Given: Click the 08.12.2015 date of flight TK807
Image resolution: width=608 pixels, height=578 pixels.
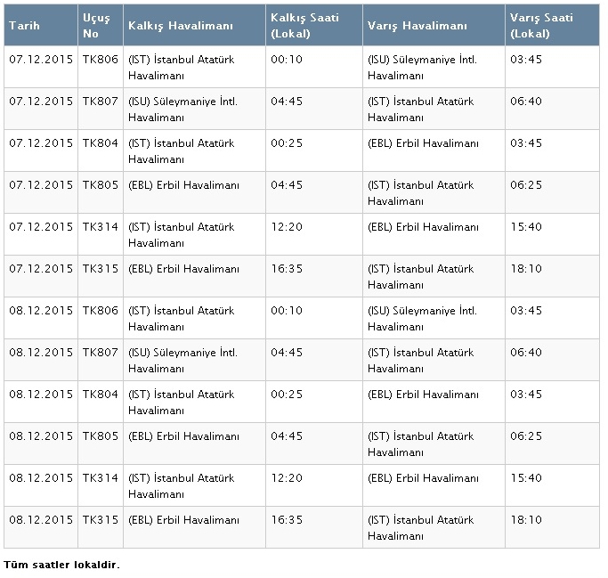Looking at the screenshot, I should click(41, 353).
